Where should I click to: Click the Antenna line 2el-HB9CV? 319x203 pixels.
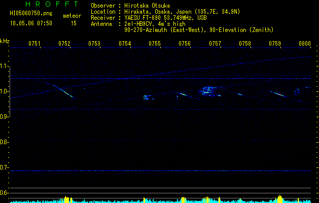click(138, 24)
